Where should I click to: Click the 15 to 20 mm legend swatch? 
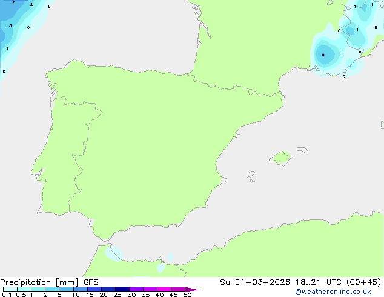(x=94, y=289)
